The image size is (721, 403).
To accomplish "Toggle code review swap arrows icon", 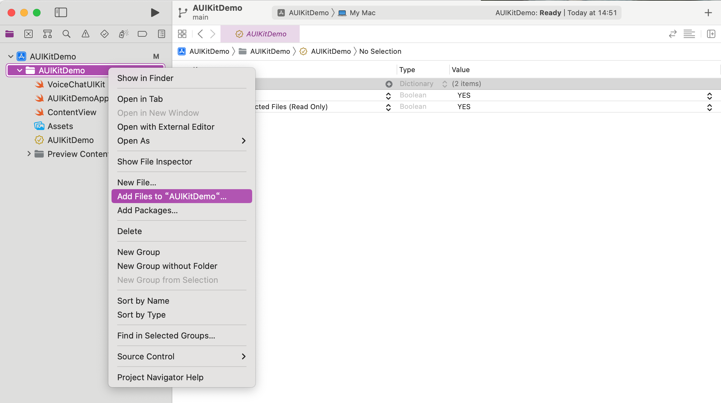I will [673, 34].
